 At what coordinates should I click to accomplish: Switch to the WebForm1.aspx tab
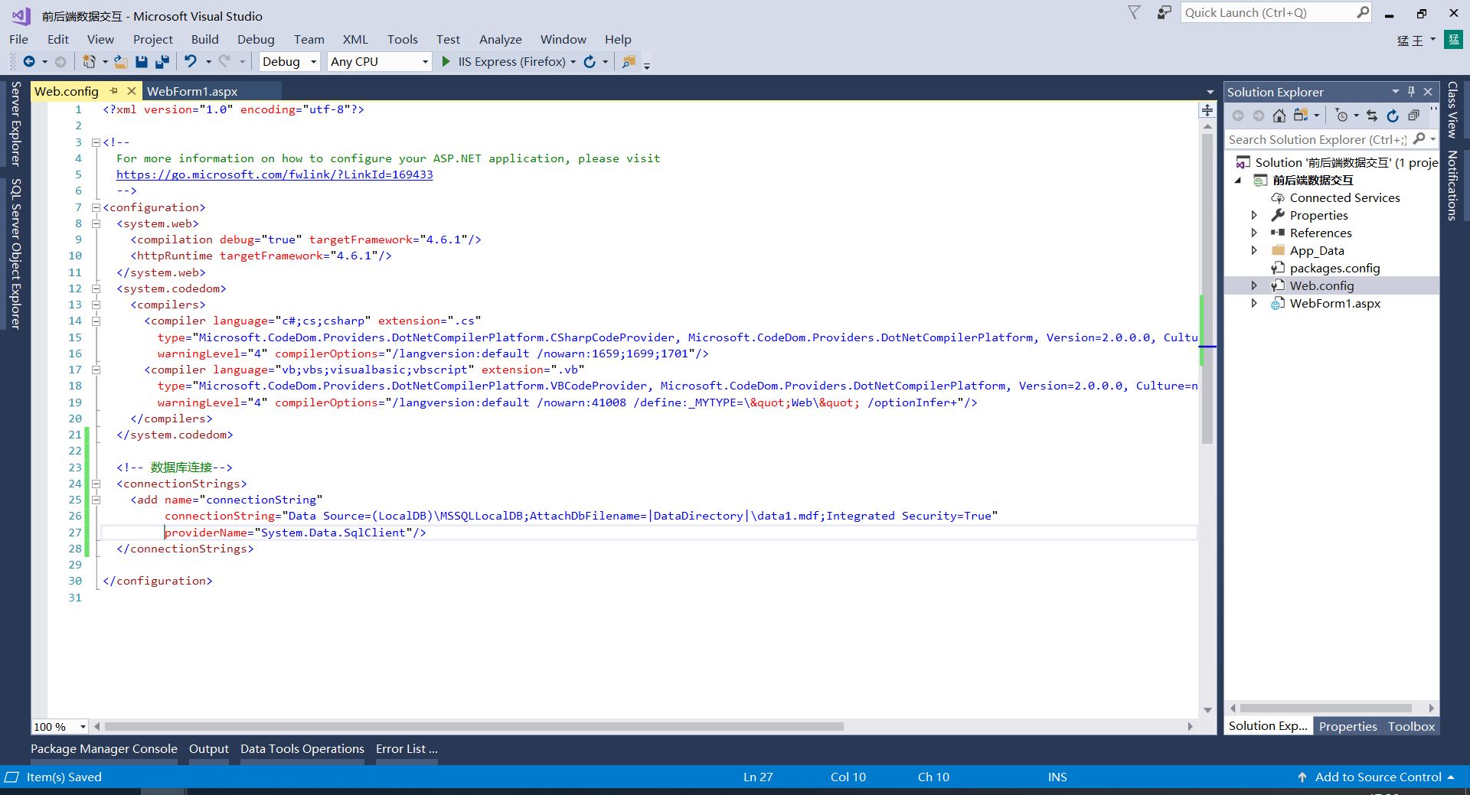tap(192, 91)
